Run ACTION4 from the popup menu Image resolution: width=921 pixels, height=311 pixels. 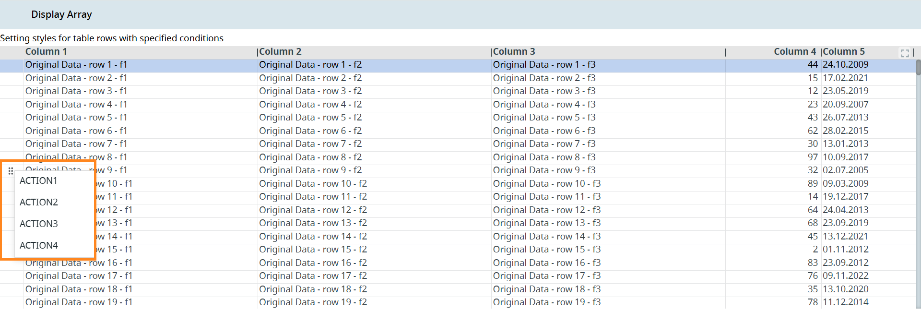tap(39, 246)
